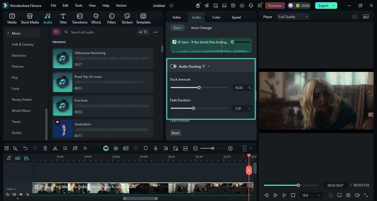The width and height of the screenshot is (377, 201).
Task: Open the Transitions panel
Action: (80, 19)
